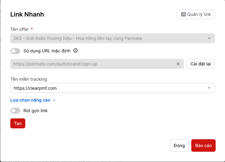Viewport: 225px width, 162px height.
Task: Open Quản lý link management
Action: pyautogui.click(x=196, y=14)
